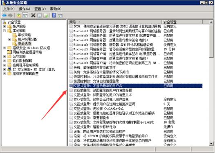Click the IP 安全策略 shield icon
Image resolution: width=215 pixels, height=153 pixels.
tap(9, 69)
